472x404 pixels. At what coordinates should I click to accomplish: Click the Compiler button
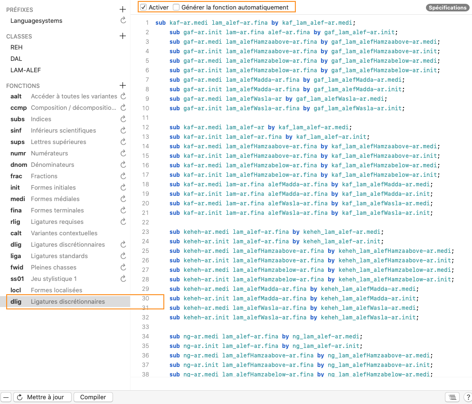93,397
